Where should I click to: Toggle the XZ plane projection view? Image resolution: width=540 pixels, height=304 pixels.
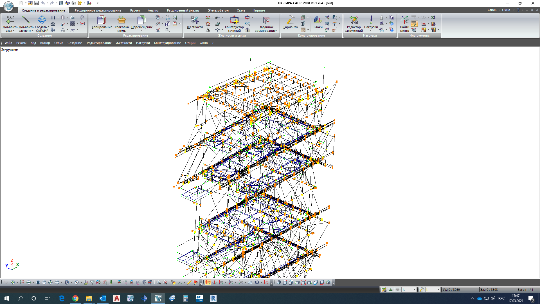point(221,282)
